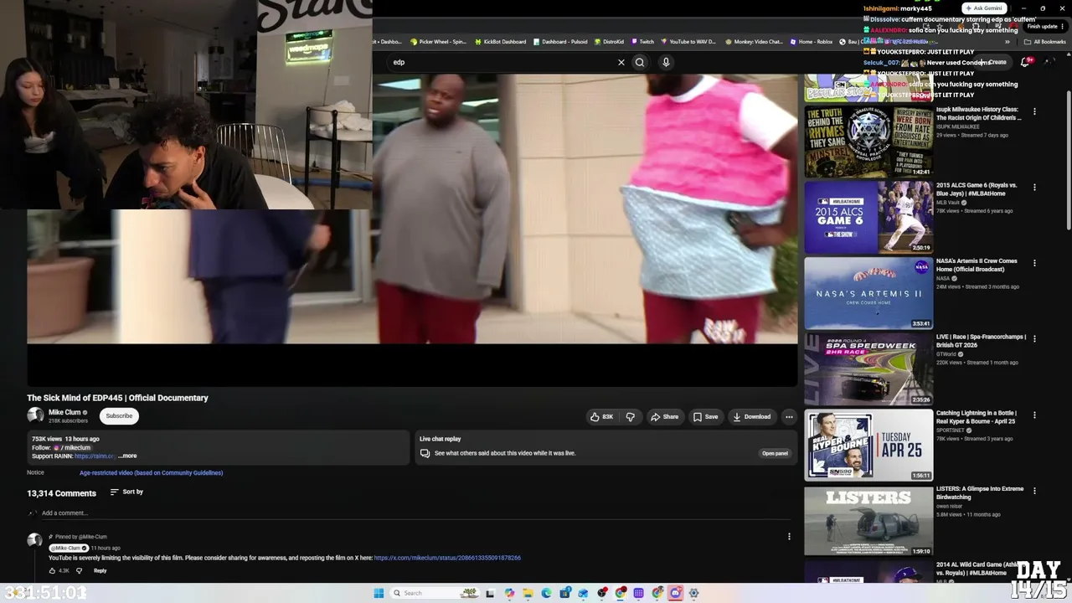Open Picker Wheel bookmark

point(437,41)
